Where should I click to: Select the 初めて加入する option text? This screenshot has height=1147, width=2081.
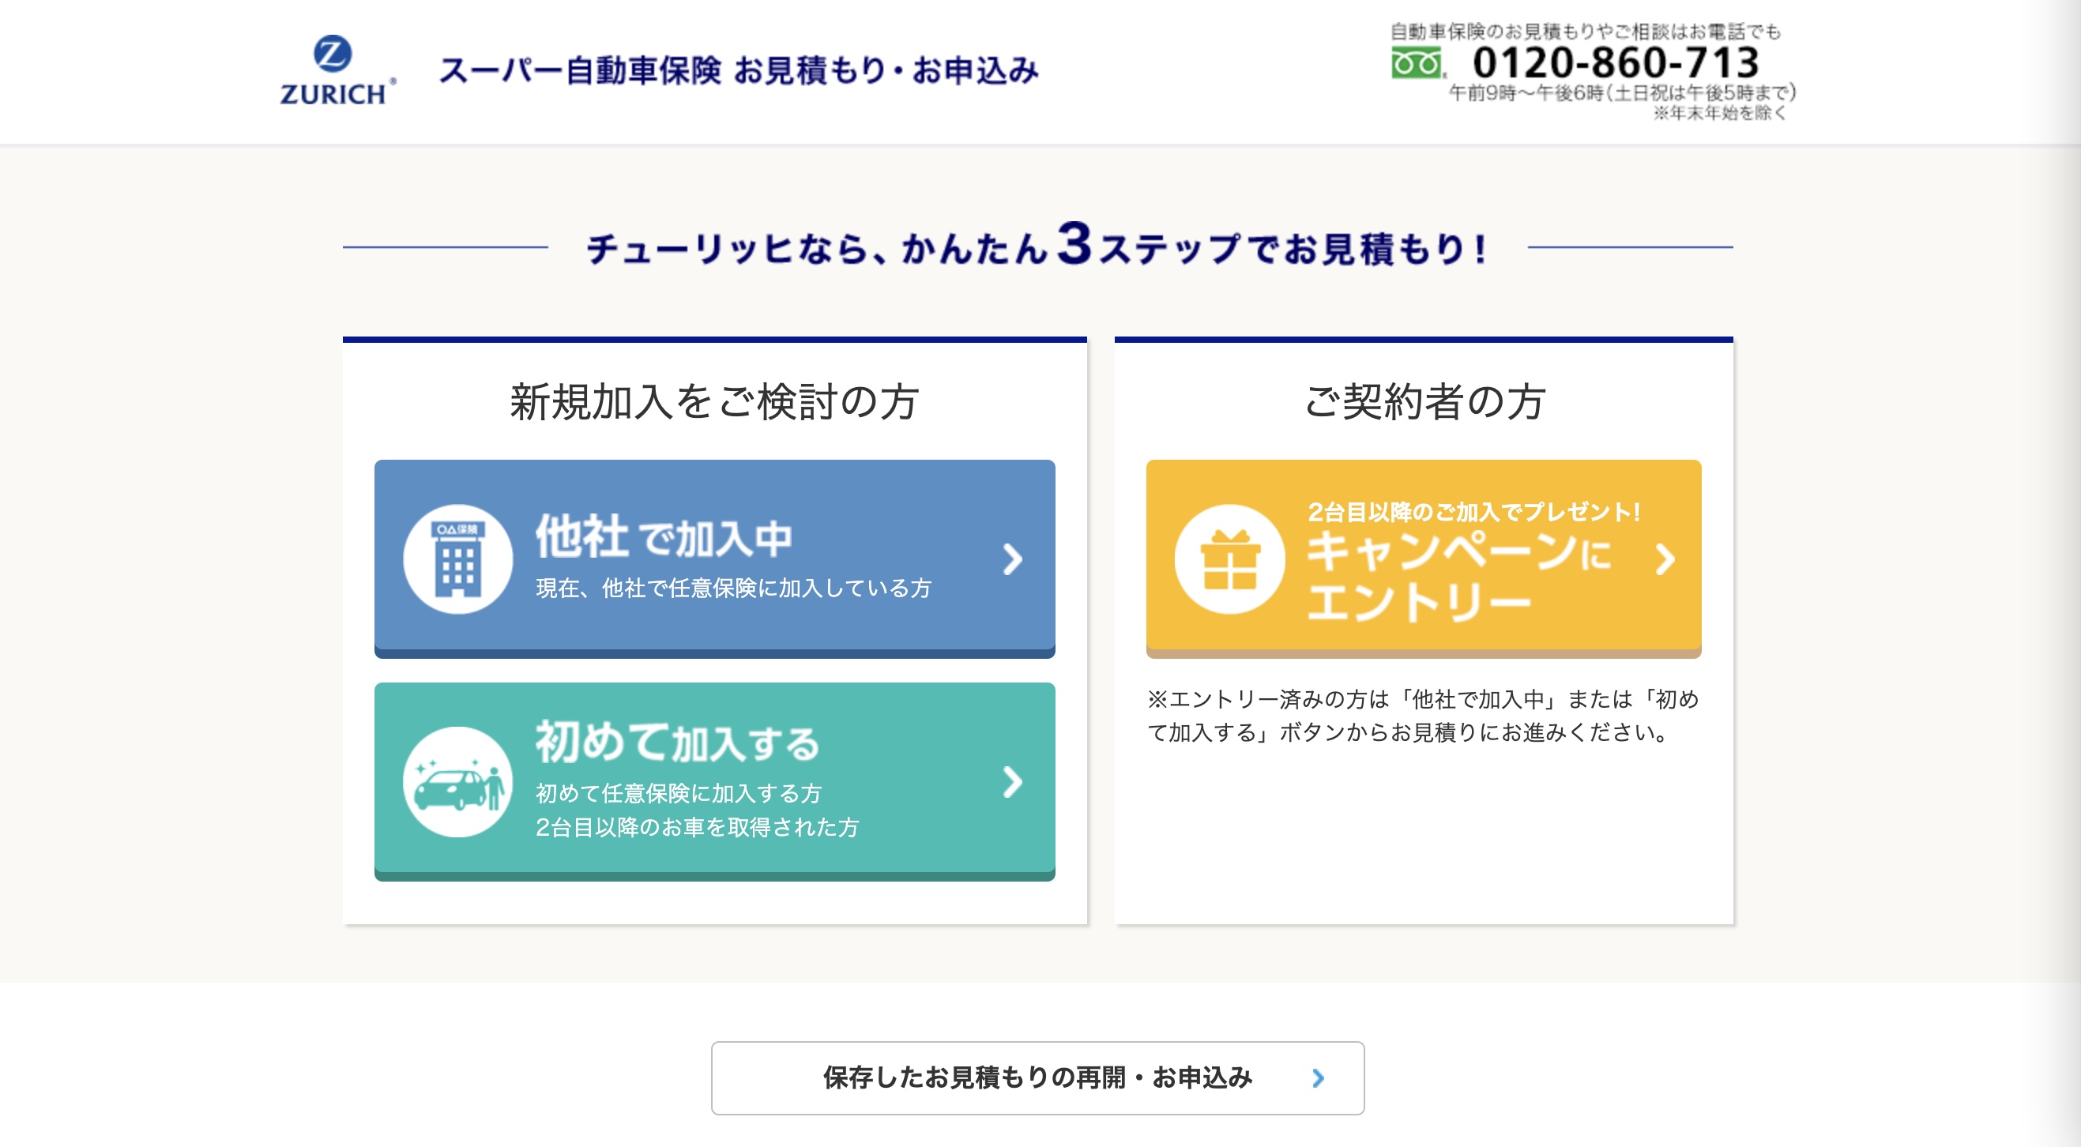tap(677, 742)
